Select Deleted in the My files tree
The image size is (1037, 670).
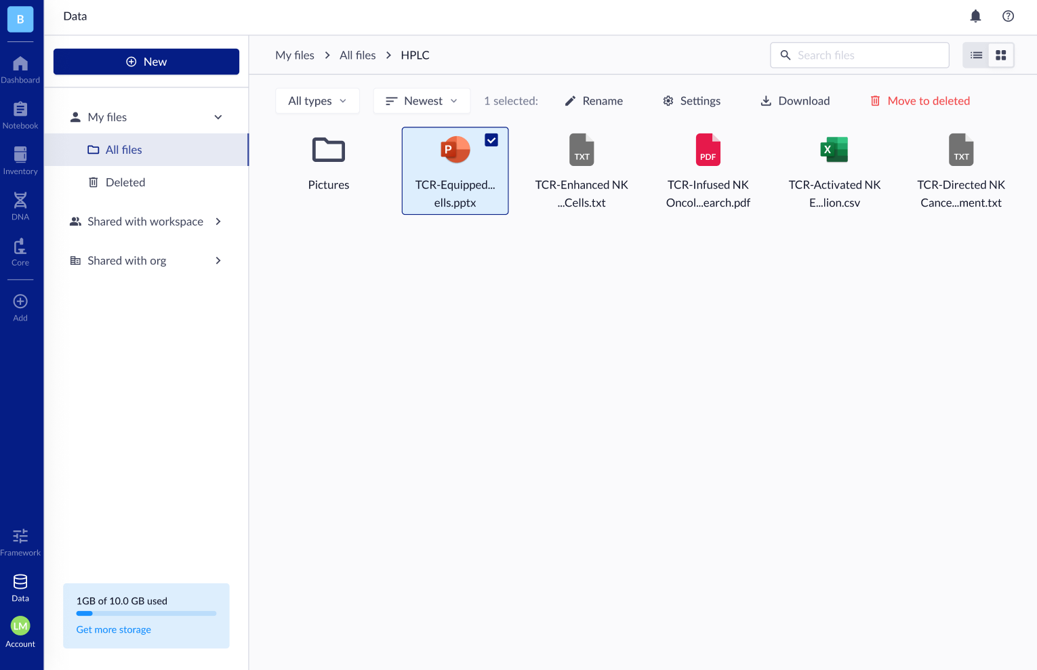(126, 182)
